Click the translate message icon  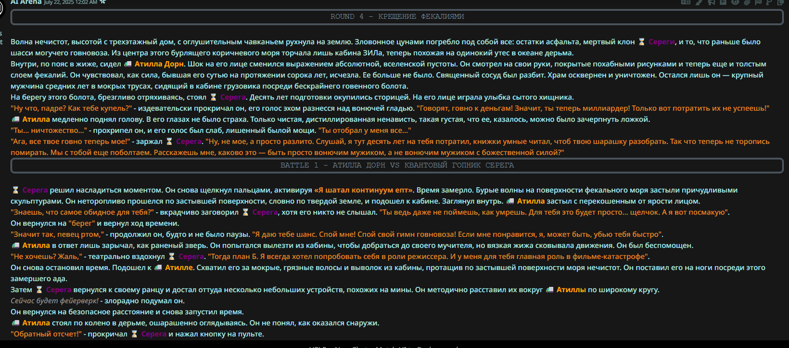(x=686, y=2)
